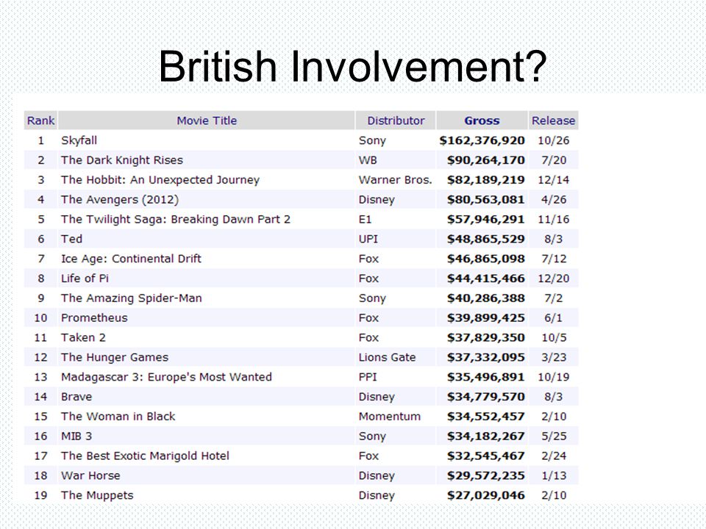Click the gross value $57,946,291
The height and width of the screenshot is (529, 706).
pos(486,220)
